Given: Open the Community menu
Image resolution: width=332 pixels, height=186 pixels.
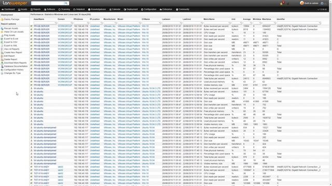Looking at the screenshot, I should 183,9.
